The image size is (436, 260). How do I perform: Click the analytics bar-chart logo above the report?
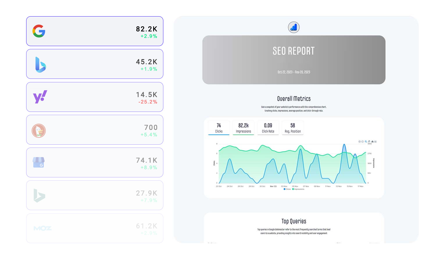pos(294,27)
